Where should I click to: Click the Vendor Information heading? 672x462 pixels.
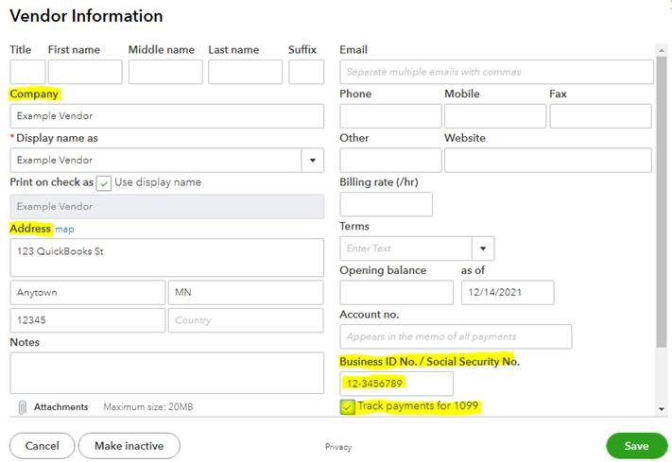(86, 16)
